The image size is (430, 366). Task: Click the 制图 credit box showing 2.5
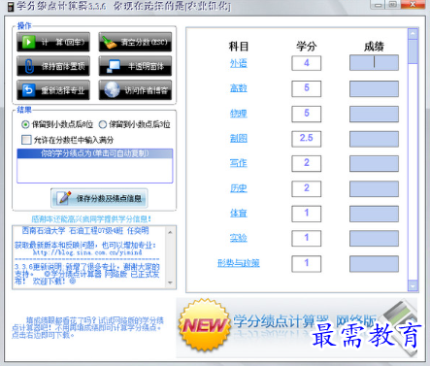307,138
